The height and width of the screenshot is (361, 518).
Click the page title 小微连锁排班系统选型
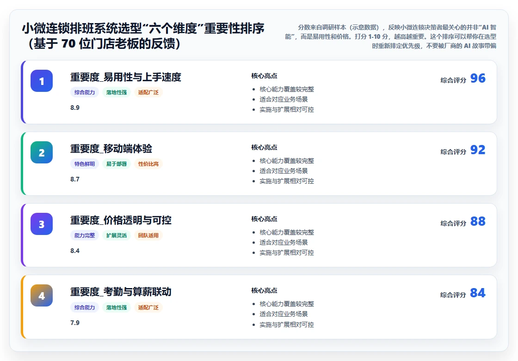(x=143, y=36)
